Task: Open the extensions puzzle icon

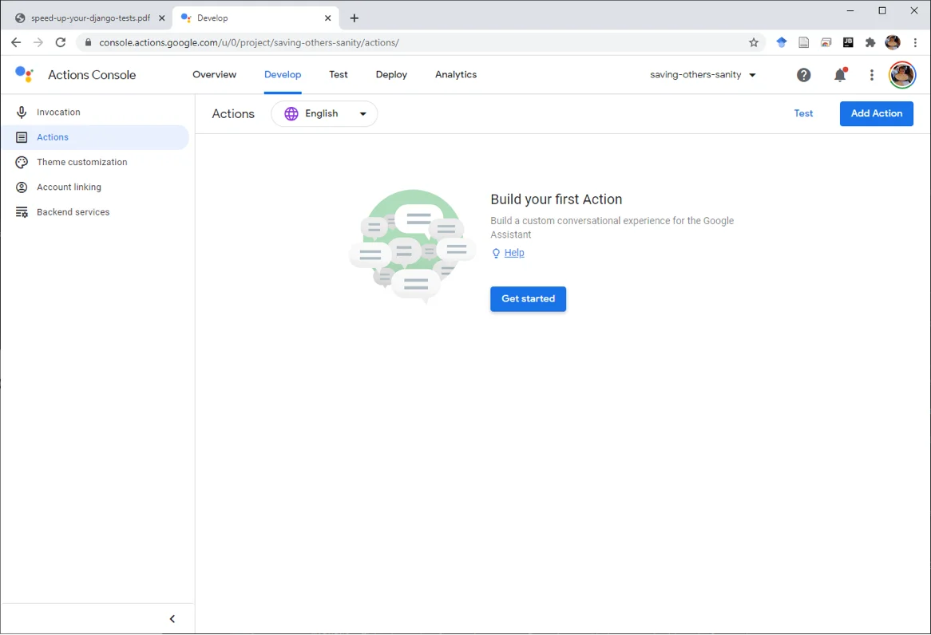Action: pyautogui.click(x=870, y=42)
